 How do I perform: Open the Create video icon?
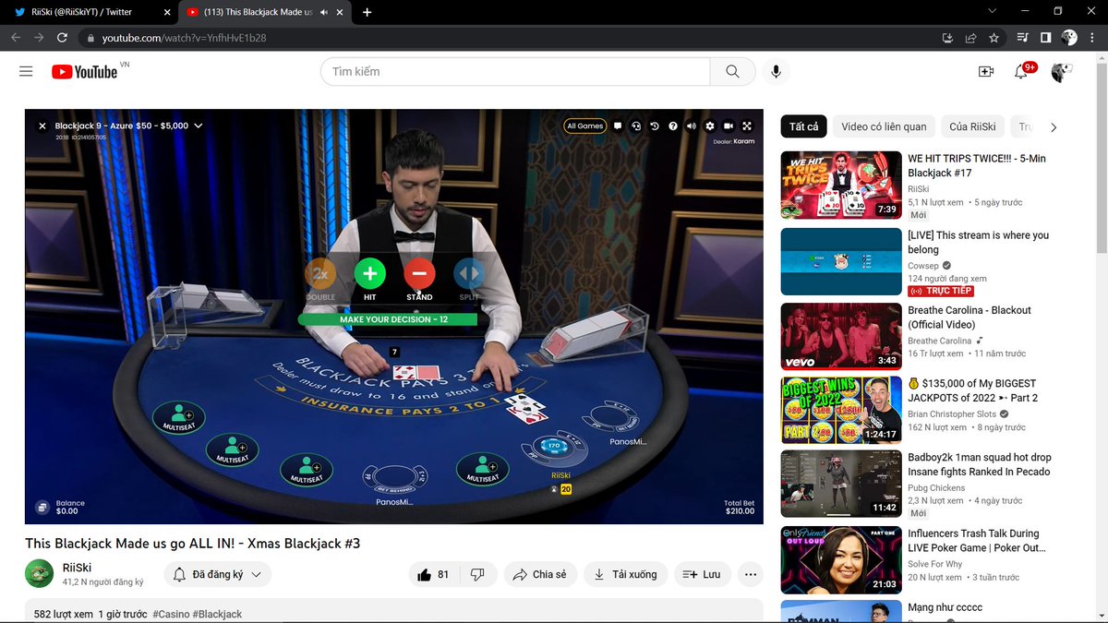(986, 71)
